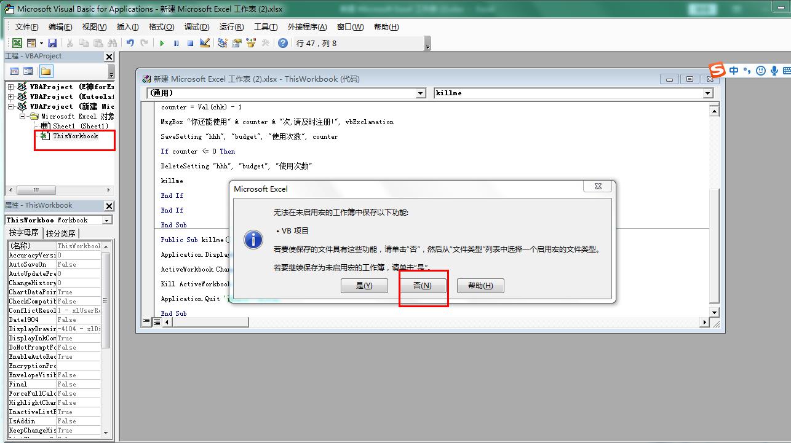Viewport: 791px width, 443px height.
Task: Close the 工程 - VBAProject panel
Action: point(109,57)
